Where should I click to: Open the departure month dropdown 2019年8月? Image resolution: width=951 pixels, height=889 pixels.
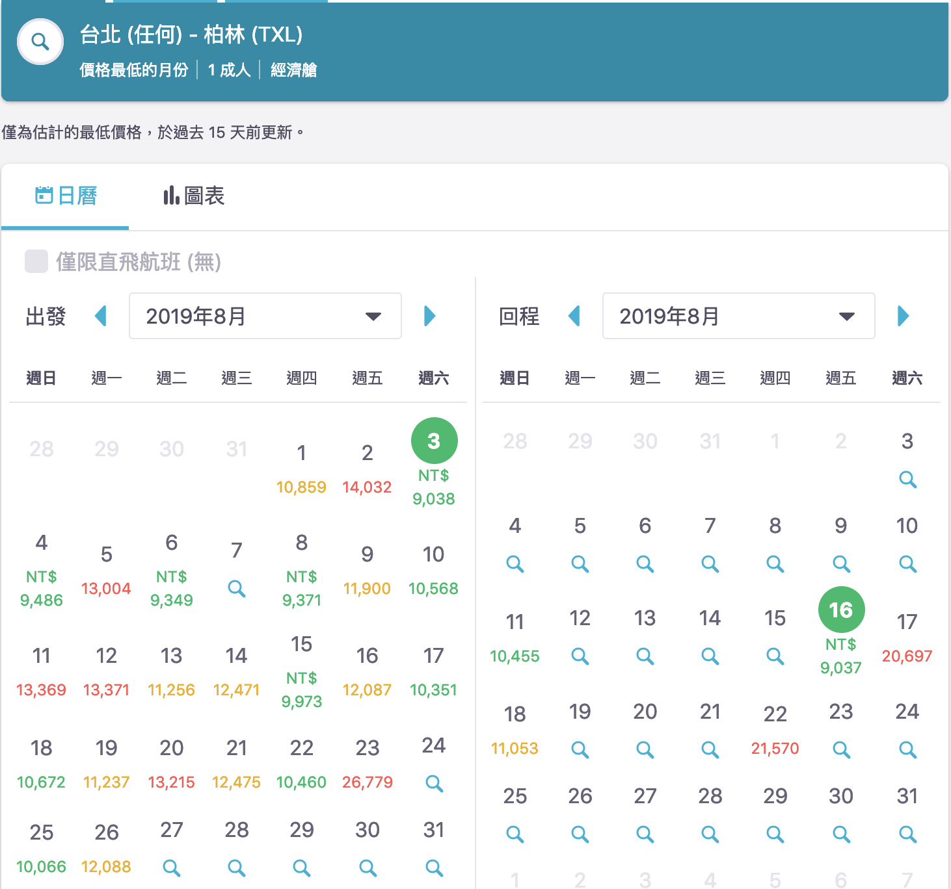tap(265, 316)
